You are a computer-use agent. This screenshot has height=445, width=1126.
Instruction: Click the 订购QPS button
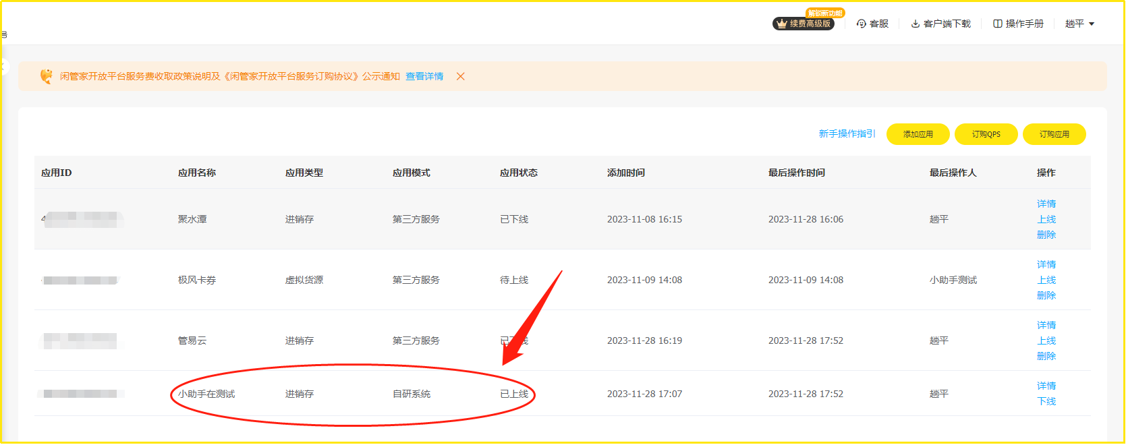(986, 134)
